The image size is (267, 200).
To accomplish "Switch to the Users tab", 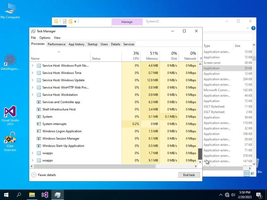I will pos(104,44).
